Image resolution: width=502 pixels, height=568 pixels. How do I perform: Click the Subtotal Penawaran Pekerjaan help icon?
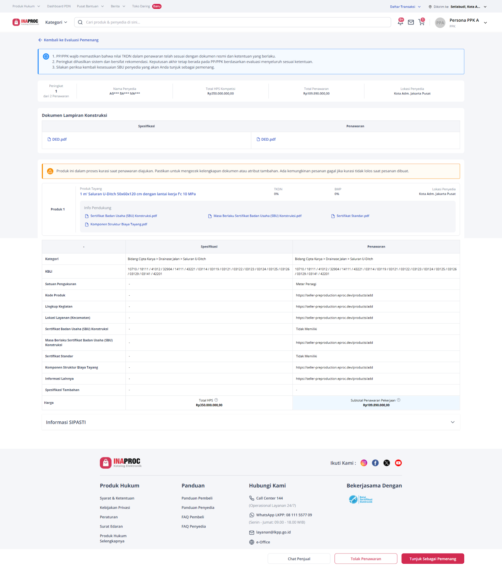399,400
